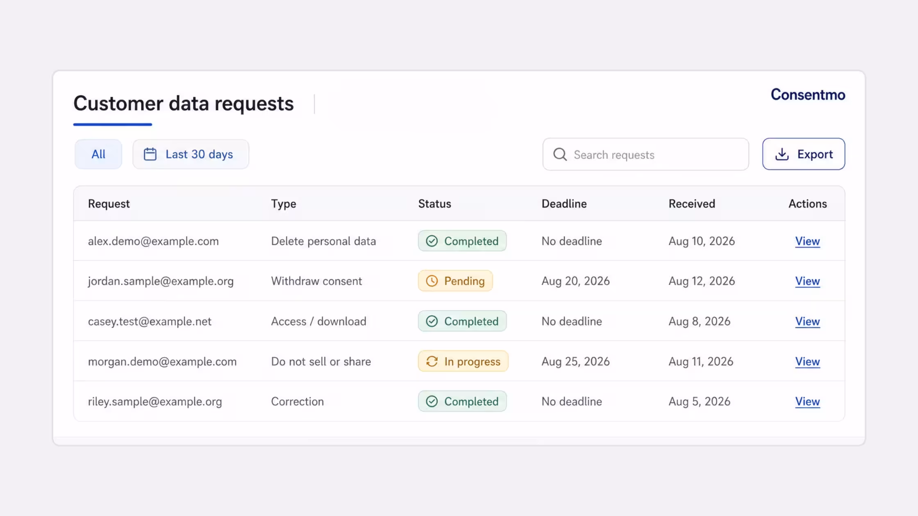This screenshot has width=918, height=516.
Task: Click the Actions column header
Action: click(x=807, y=204)
